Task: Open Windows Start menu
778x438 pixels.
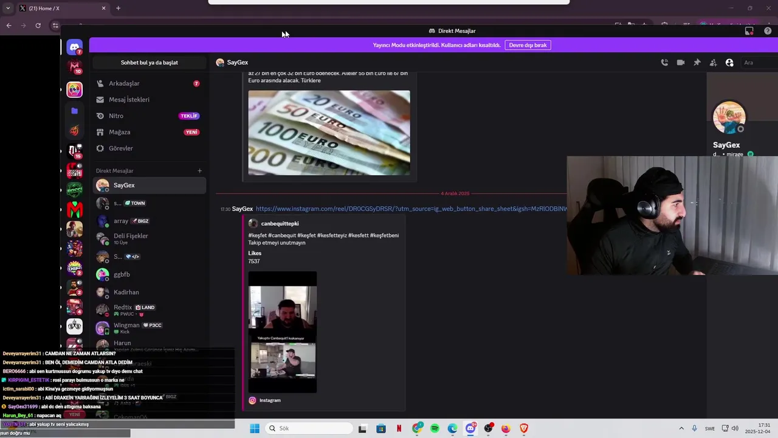Action: [x=255, y=428]
